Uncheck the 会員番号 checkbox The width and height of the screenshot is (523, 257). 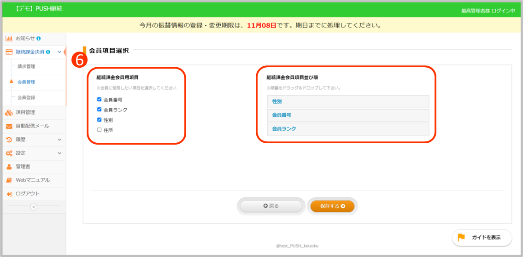[100, 99]
